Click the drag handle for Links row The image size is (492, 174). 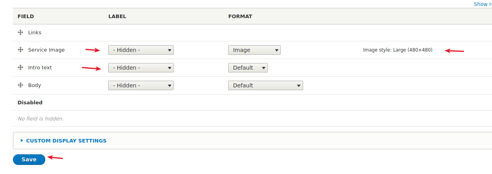click(x=20, y=33)
